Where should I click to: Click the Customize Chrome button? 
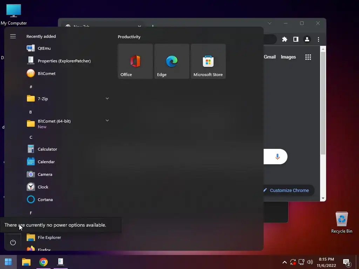point(289,190)
